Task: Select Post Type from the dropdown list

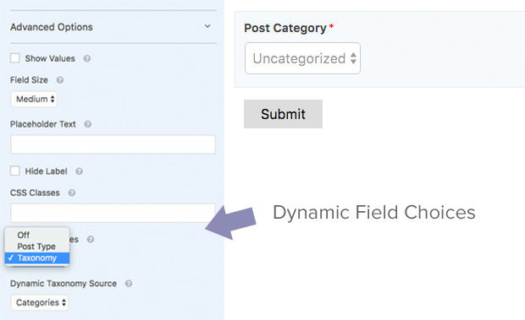Action: point(37,247)
